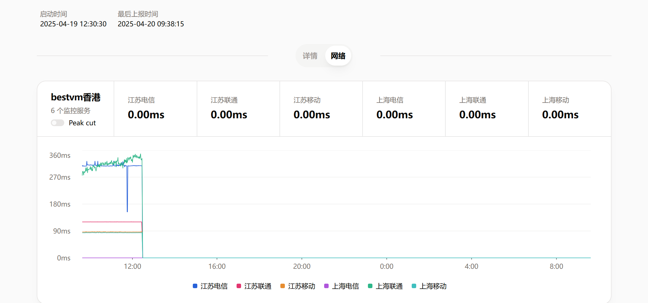Screen dimensions: 648x303
Task: Switch to the 详情 tab
Action: tap(310, 56)
